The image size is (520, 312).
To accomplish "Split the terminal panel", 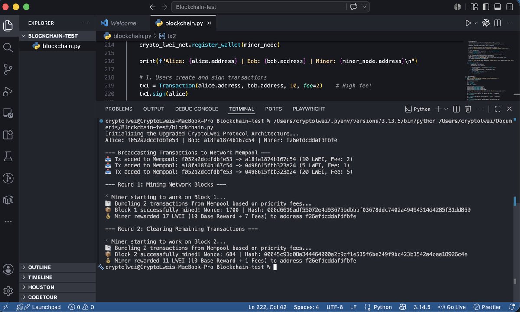I will click(x=456, y=109).
